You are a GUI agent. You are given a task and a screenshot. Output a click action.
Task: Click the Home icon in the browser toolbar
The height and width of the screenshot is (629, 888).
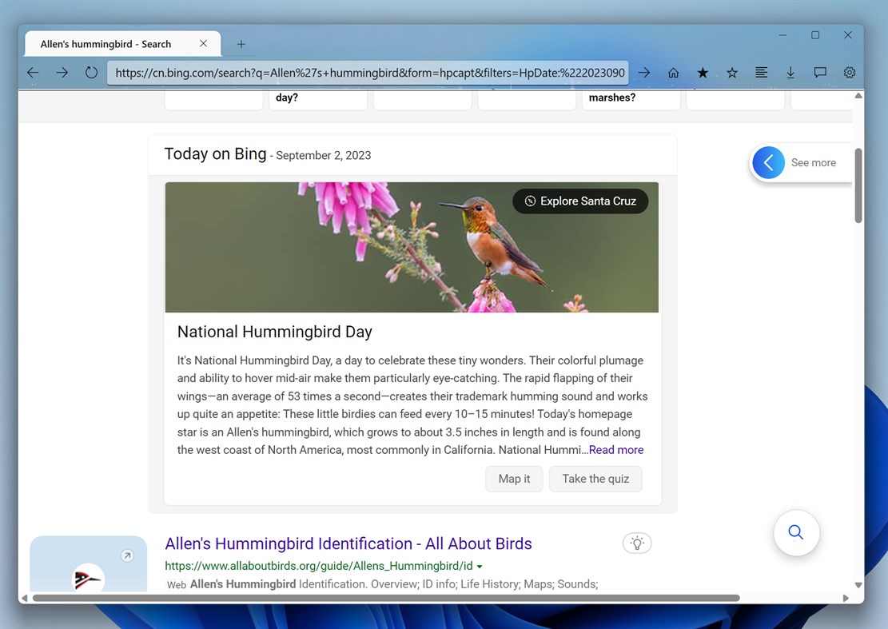[x=673, y=72]
